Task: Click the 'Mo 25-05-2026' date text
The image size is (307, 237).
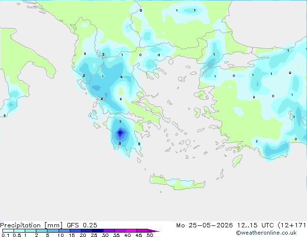Action: click(x=204, y=225)
